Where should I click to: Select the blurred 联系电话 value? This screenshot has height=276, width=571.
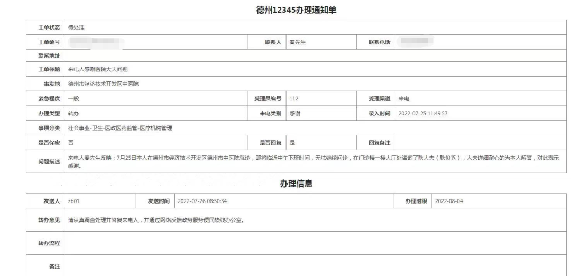416,41
